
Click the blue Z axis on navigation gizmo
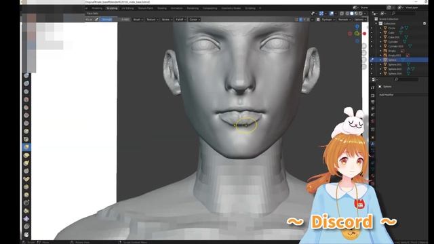pos(357,26)
